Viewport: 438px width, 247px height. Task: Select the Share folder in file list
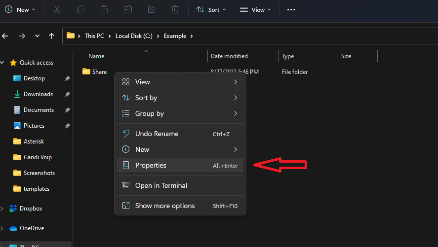tap(99, 72)
